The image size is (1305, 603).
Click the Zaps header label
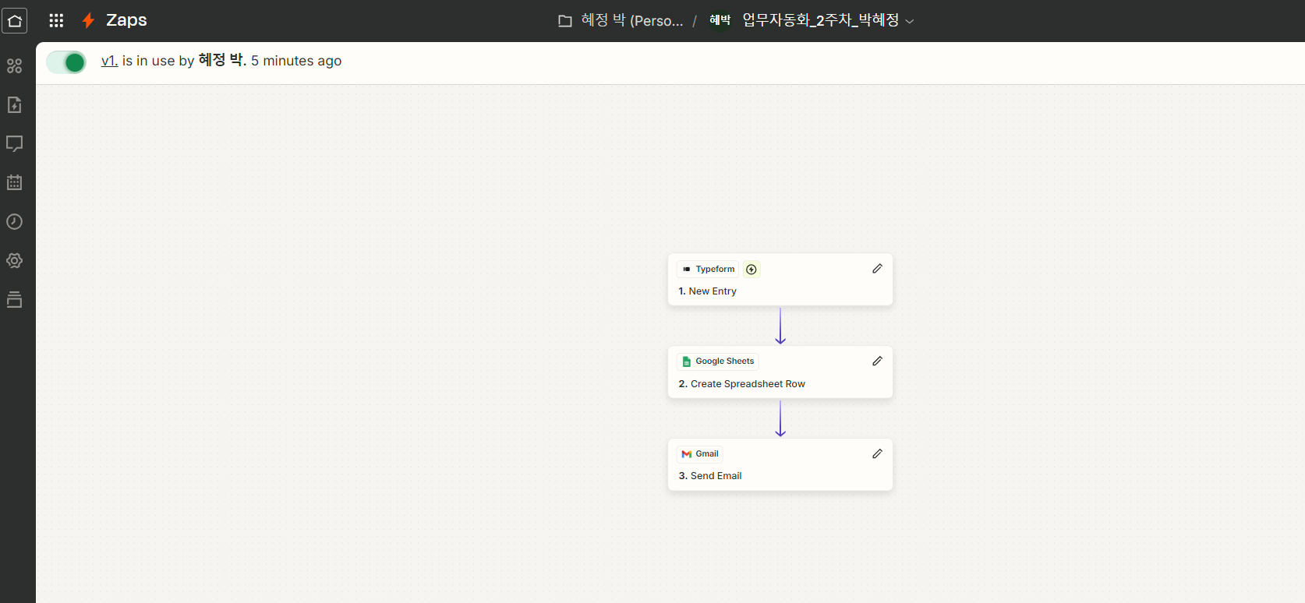tap(126, 20)
